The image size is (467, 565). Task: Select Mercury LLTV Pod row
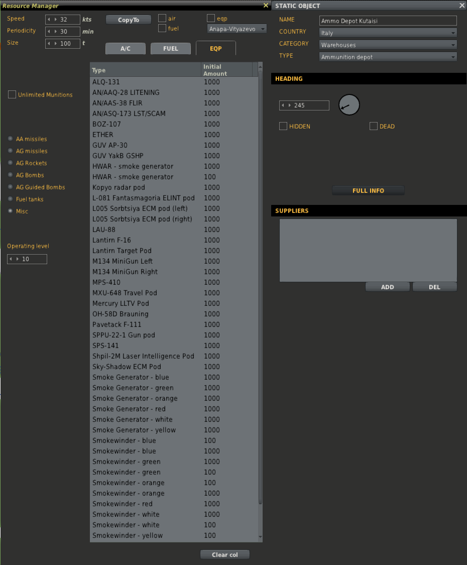174,303
